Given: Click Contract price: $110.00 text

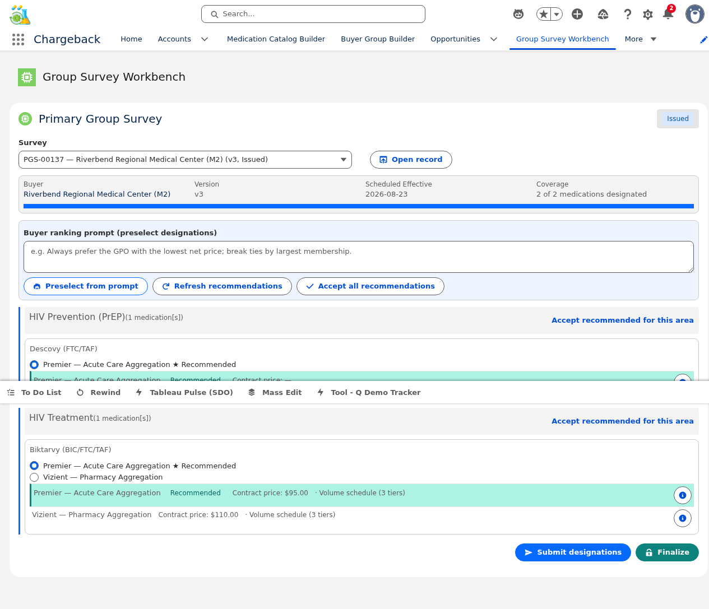Looking at the screenshot, I should [198, 515].
